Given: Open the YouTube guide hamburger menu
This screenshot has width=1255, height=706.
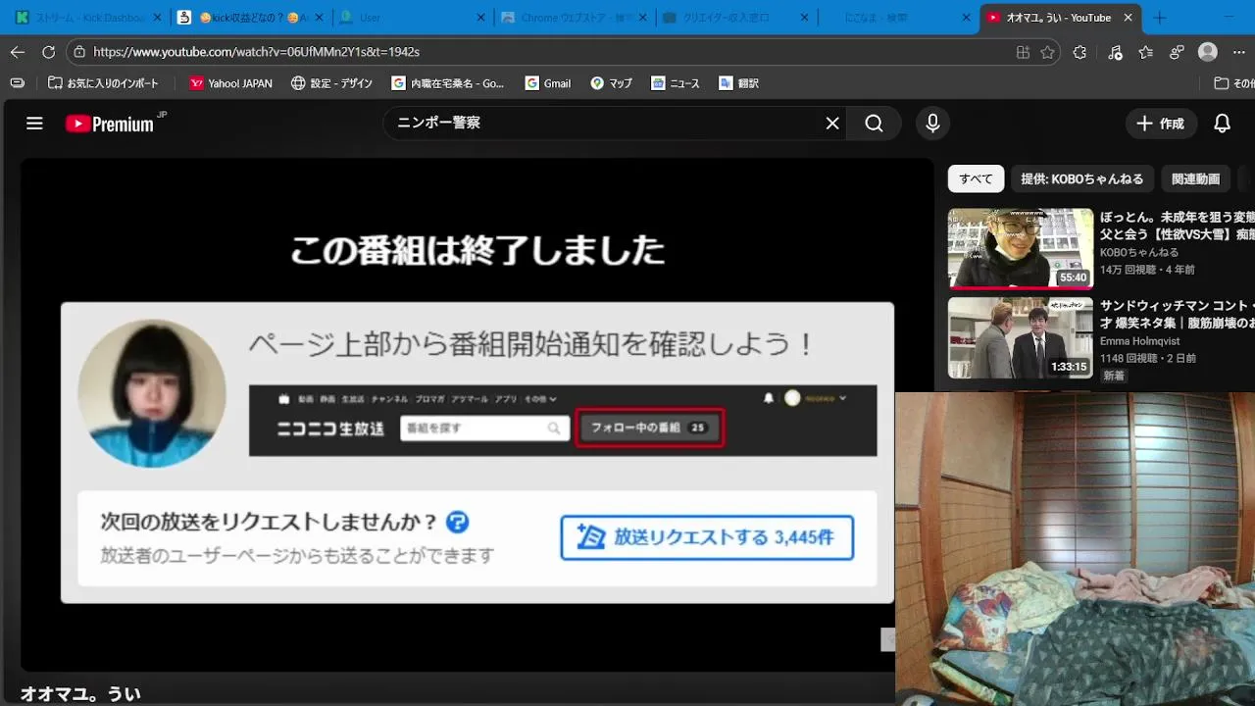Looking at the screenshot, I should tap(34, 124).
